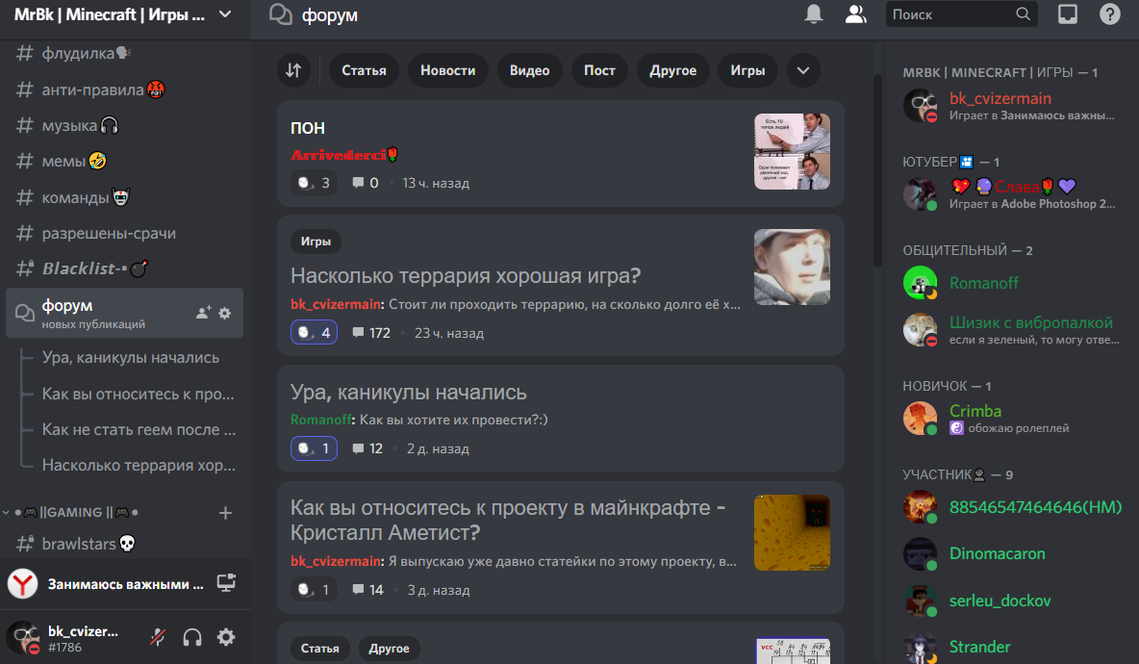Click the Поиск search field
1139x664 pixels.
pyautogui.click(x=952, y=13)
